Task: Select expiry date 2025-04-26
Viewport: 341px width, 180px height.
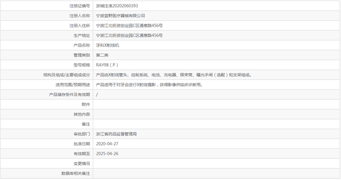Action: (107, 154)
